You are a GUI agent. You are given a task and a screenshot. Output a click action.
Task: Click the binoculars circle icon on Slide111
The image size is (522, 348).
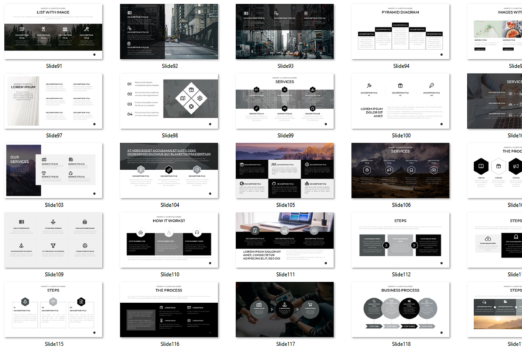314,230
